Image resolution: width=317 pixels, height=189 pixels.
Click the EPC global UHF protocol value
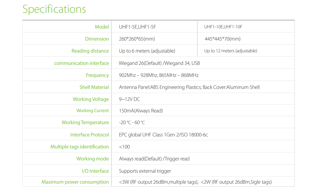[x=163, y=135]
